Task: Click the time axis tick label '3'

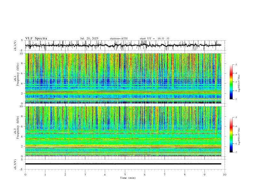Action: tap(85, 175)
